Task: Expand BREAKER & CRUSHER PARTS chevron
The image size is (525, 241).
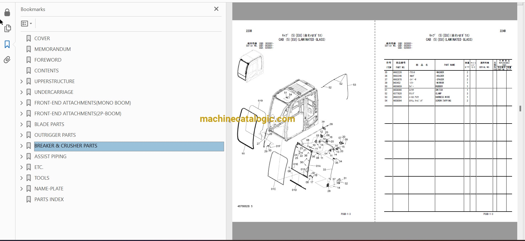Action: [x=21, y=146]
